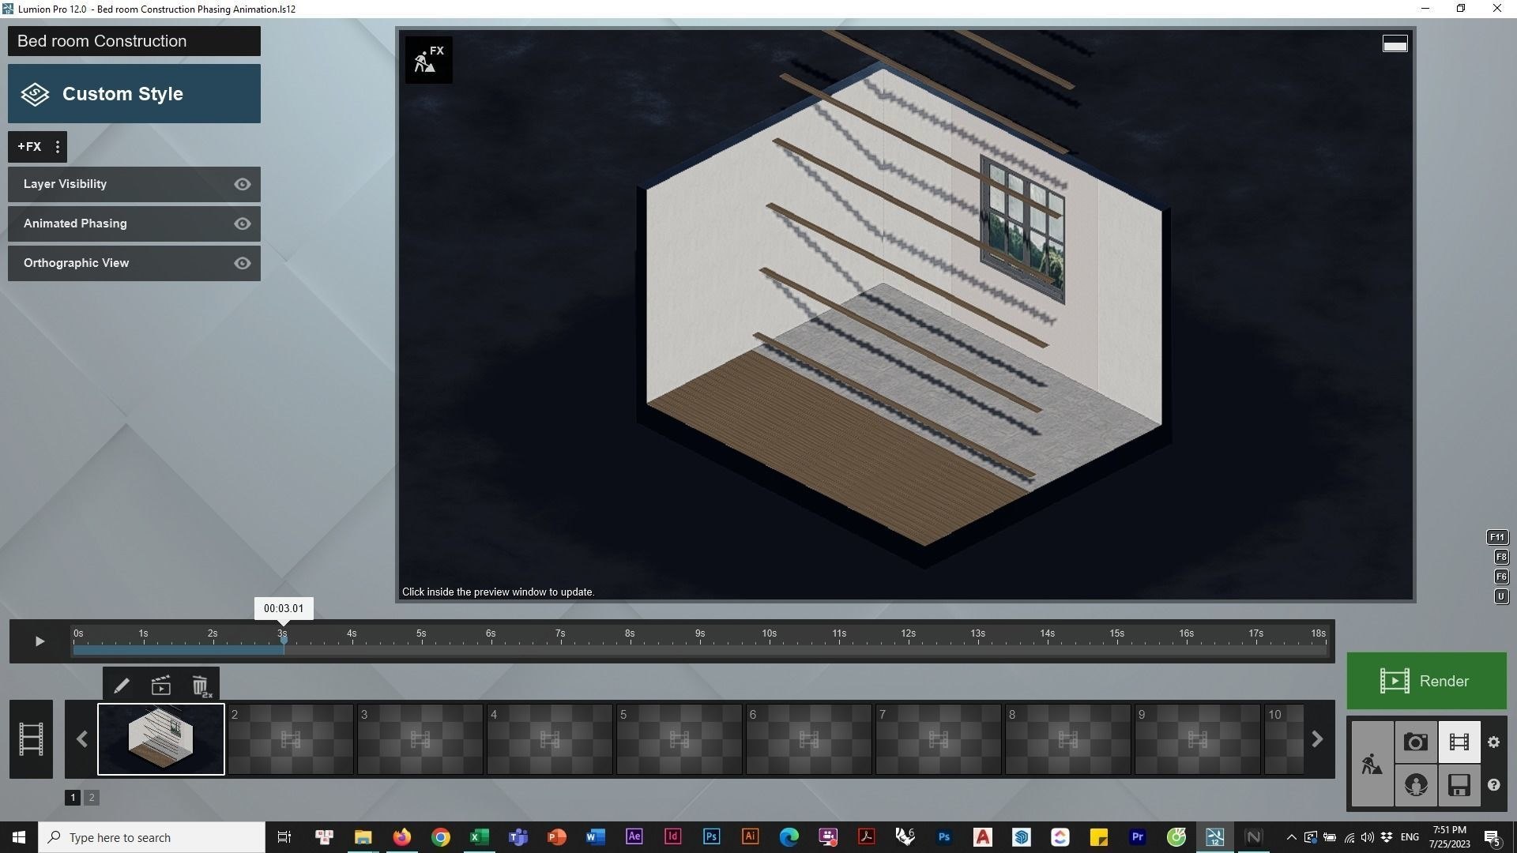Switch to clip page 2 tab
1517x853 pixels.
(92, 798)
